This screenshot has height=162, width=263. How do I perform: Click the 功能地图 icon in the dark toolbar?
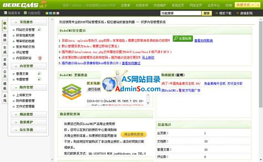tap(25, 13)
